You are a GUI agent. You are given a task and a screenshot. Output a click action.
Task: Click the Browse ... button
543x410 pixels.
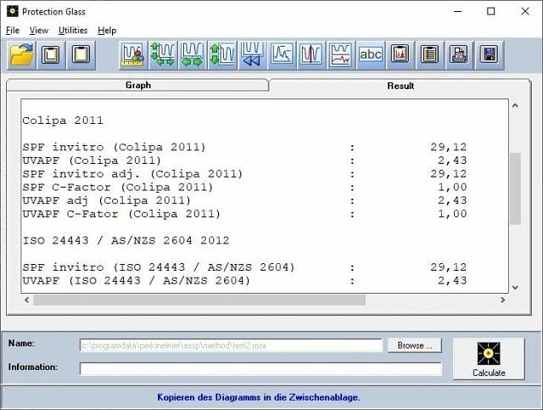[415, 345]
